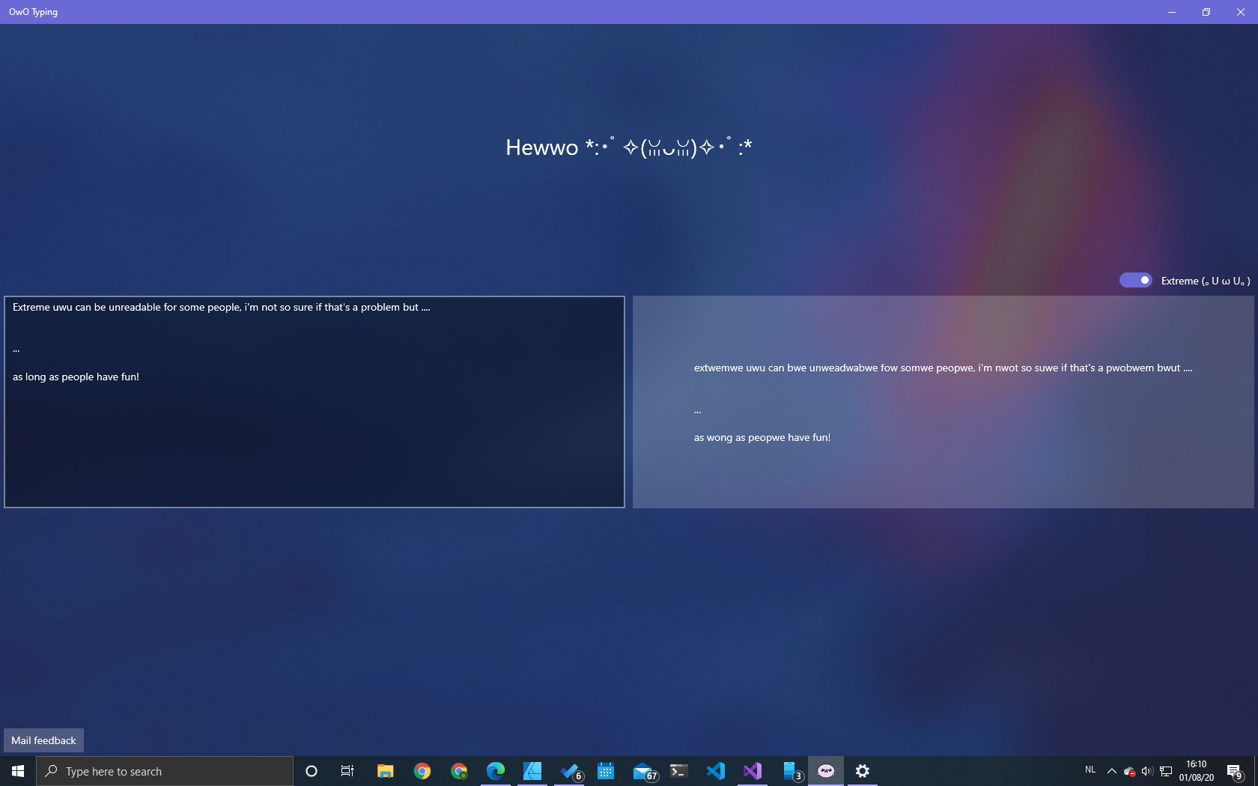Screen dimensions: 1258x786
Task: Select the translated line "as wong as peopwe have fun!"
Action: [x=762, y=437]
